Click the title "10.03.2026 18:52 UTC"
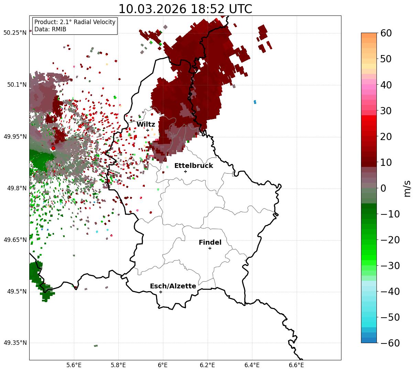This screenshot has width=415, height=372. 185,9
